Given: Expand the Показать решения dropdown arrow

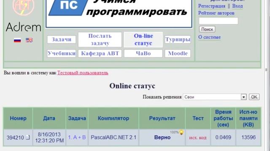Looking at the screenshot, I should click(243, 97).
